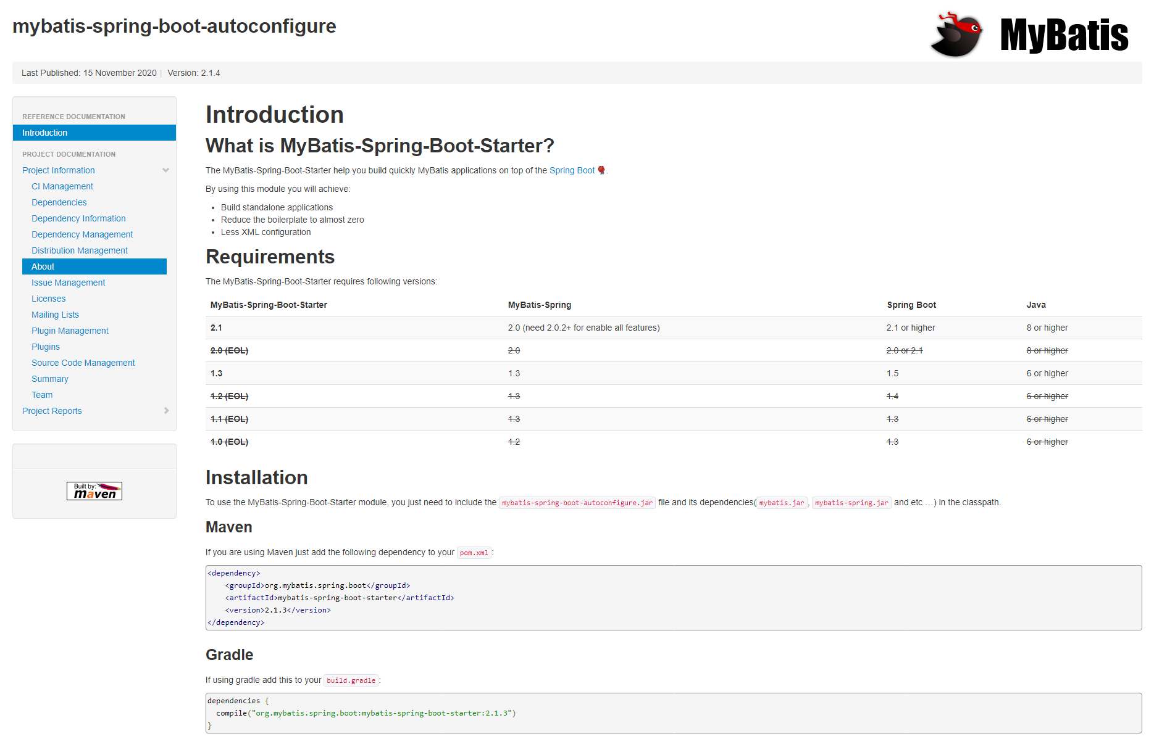The height and width of the screenshot is (739, 1154).
Task: Click the Installation heading
Action: pos(257,477)
